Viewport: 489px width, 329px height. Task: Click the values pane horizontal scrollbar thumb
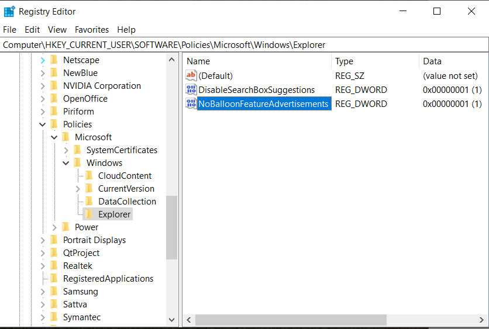[291, 320]
